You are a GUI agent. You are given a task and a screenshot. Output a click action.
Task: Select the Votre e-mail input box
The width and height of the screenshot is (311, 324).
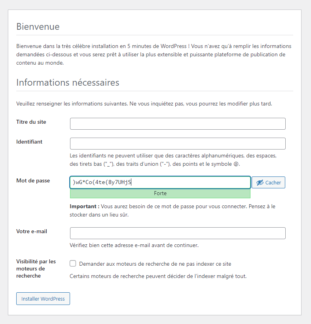pos(178,233)
